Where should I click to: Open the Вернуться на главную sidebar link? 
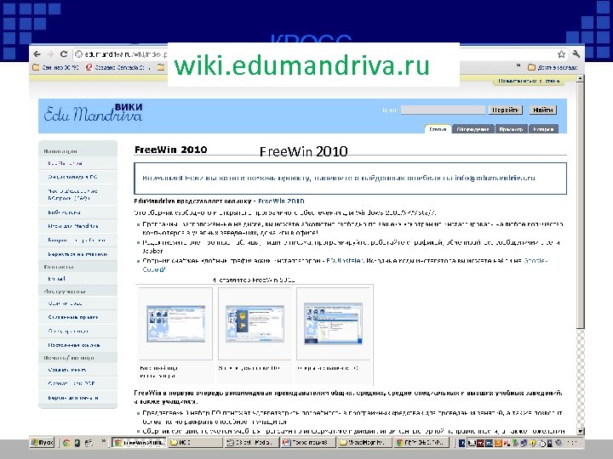click(77, 254)
